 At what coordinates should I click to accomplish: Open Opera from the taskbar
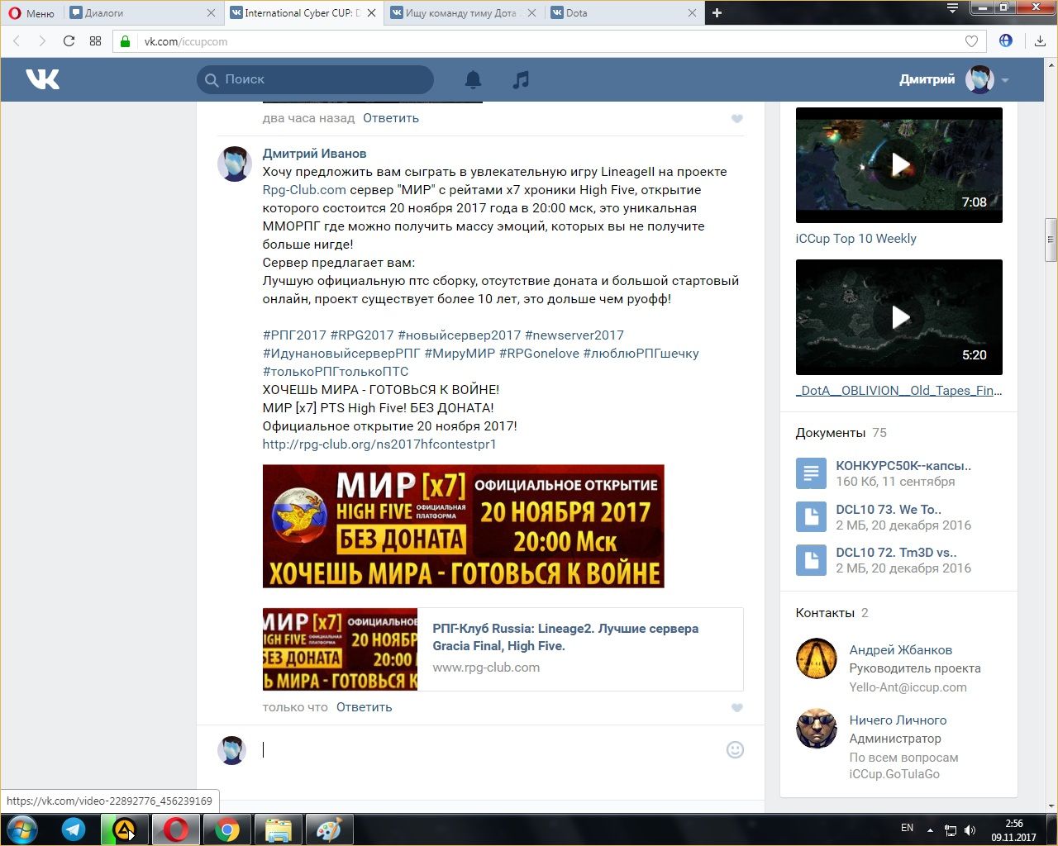[x=175, y=829]
